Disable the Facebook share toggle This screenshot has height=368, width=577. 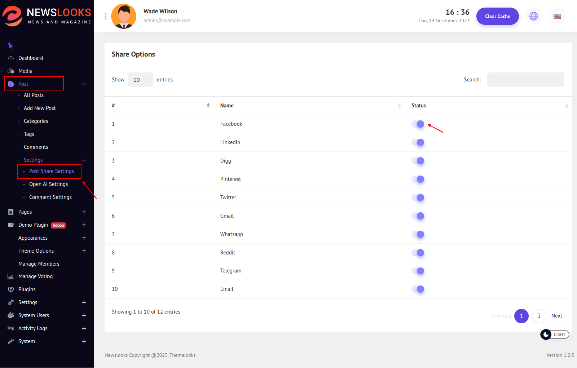(418, 124)
